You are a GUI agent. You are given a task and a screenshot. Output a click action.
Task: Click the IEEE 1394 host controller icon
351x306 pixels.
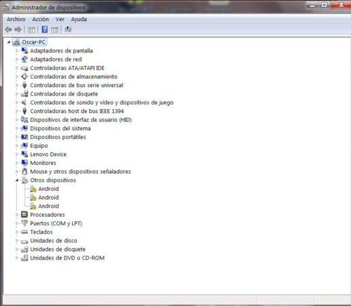pos(24,111)
